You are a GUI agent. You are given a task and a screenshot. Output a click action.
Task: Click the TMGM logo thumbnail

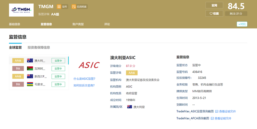[x=21, y=10]
